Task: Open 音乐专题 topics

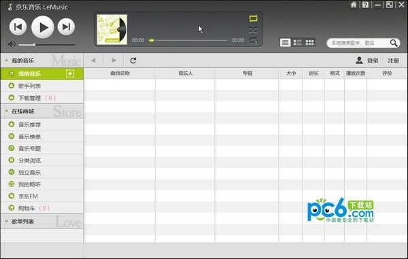Action: 42,148
